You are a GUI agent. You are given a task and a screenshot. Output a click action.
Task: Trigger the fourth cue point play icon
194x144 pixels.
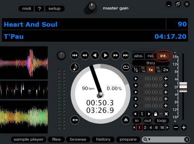[136, 99]
